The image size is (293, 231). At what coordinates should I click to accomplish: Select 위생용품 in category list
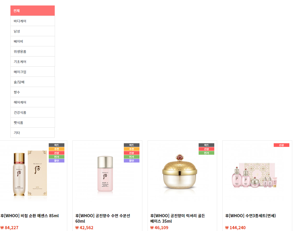pyautogui.click(x=33, y=51)
